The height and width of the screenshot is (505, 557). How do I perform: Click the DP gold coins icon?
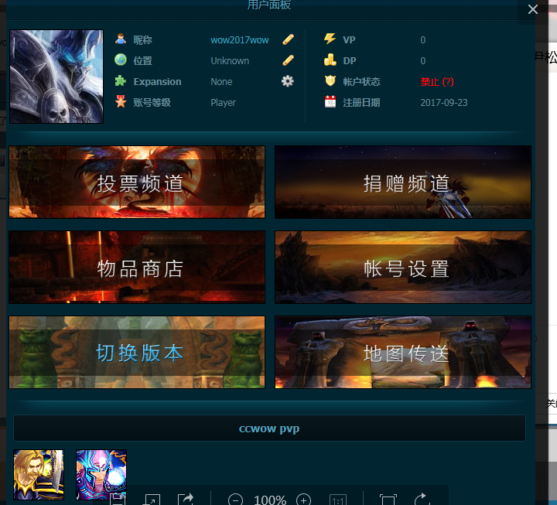point(330,60)
